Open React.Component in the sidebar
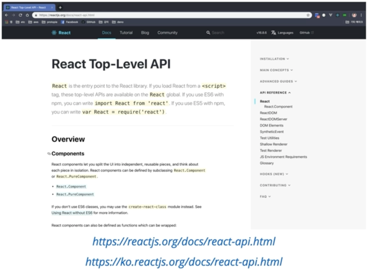The height and width of the screenshot is (279, 368). coord(278,107)
